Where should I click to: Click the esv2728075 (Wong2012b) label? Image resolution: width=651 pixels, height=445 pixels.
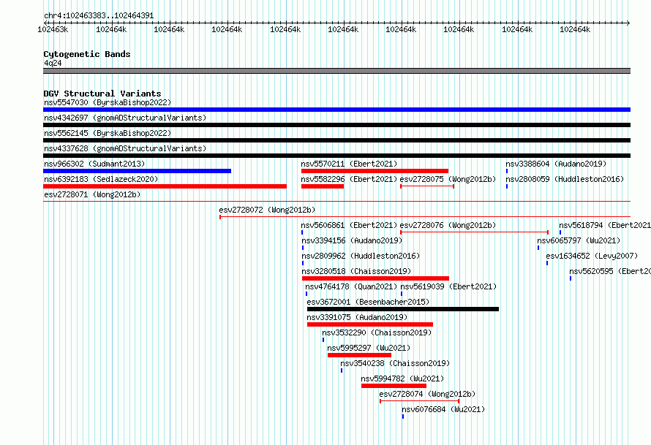(448, 179)
